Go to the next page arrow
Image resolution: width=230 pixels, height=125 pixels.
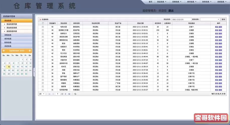66,94
